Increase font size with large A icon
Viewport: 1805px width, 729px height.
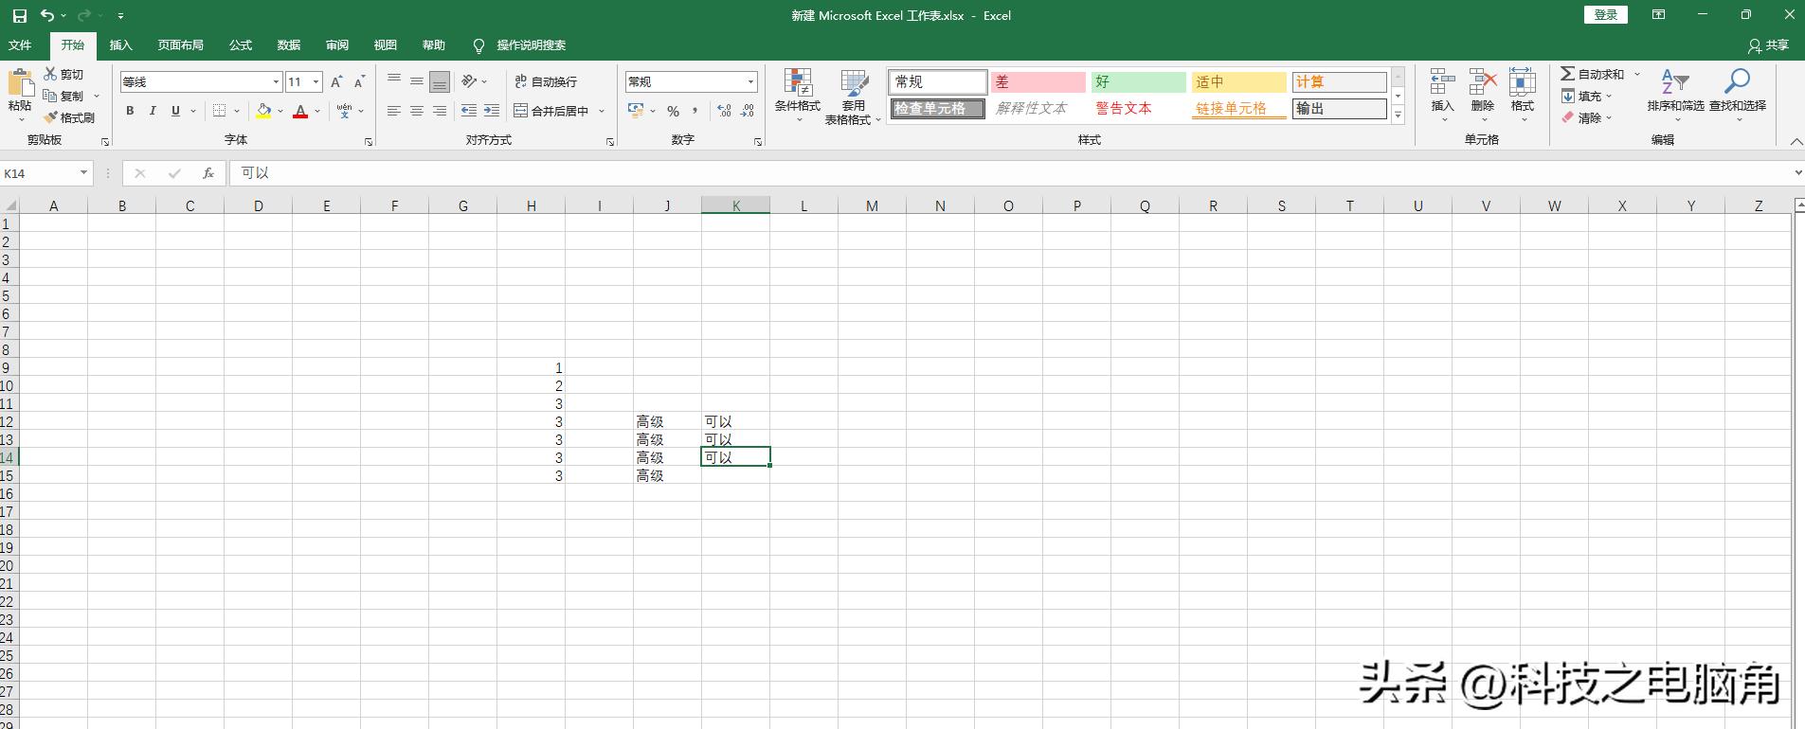click(x=336, y=82)
